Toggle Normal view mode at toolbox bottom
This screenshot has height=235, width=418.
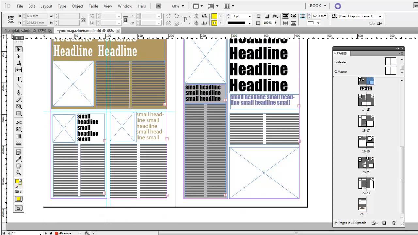pyautogui.click(x=19, y=208)
